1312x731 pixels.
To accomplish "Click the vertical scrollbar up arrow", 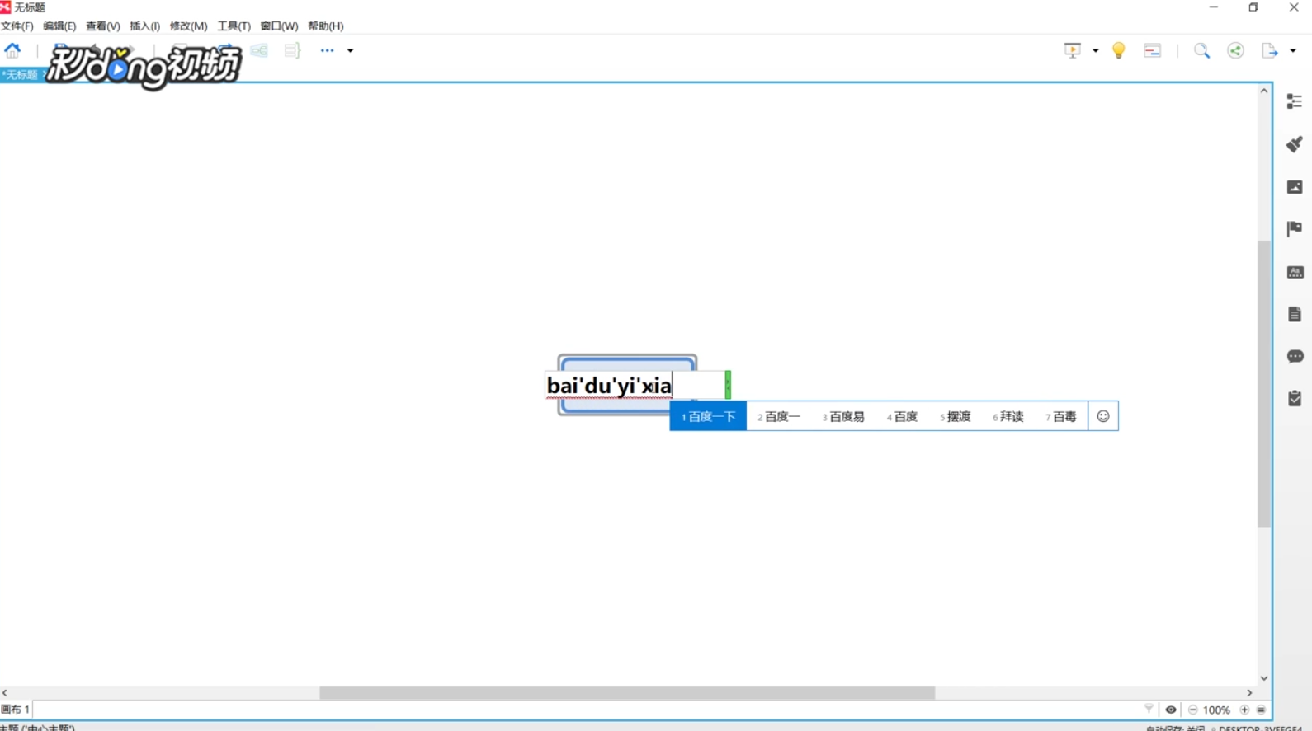I will [1264, 91].
